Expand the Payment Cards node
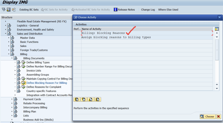 (12, 99)
